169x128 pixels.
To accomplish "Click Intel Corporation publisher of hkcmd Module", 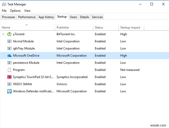I will tap(68, 41).
